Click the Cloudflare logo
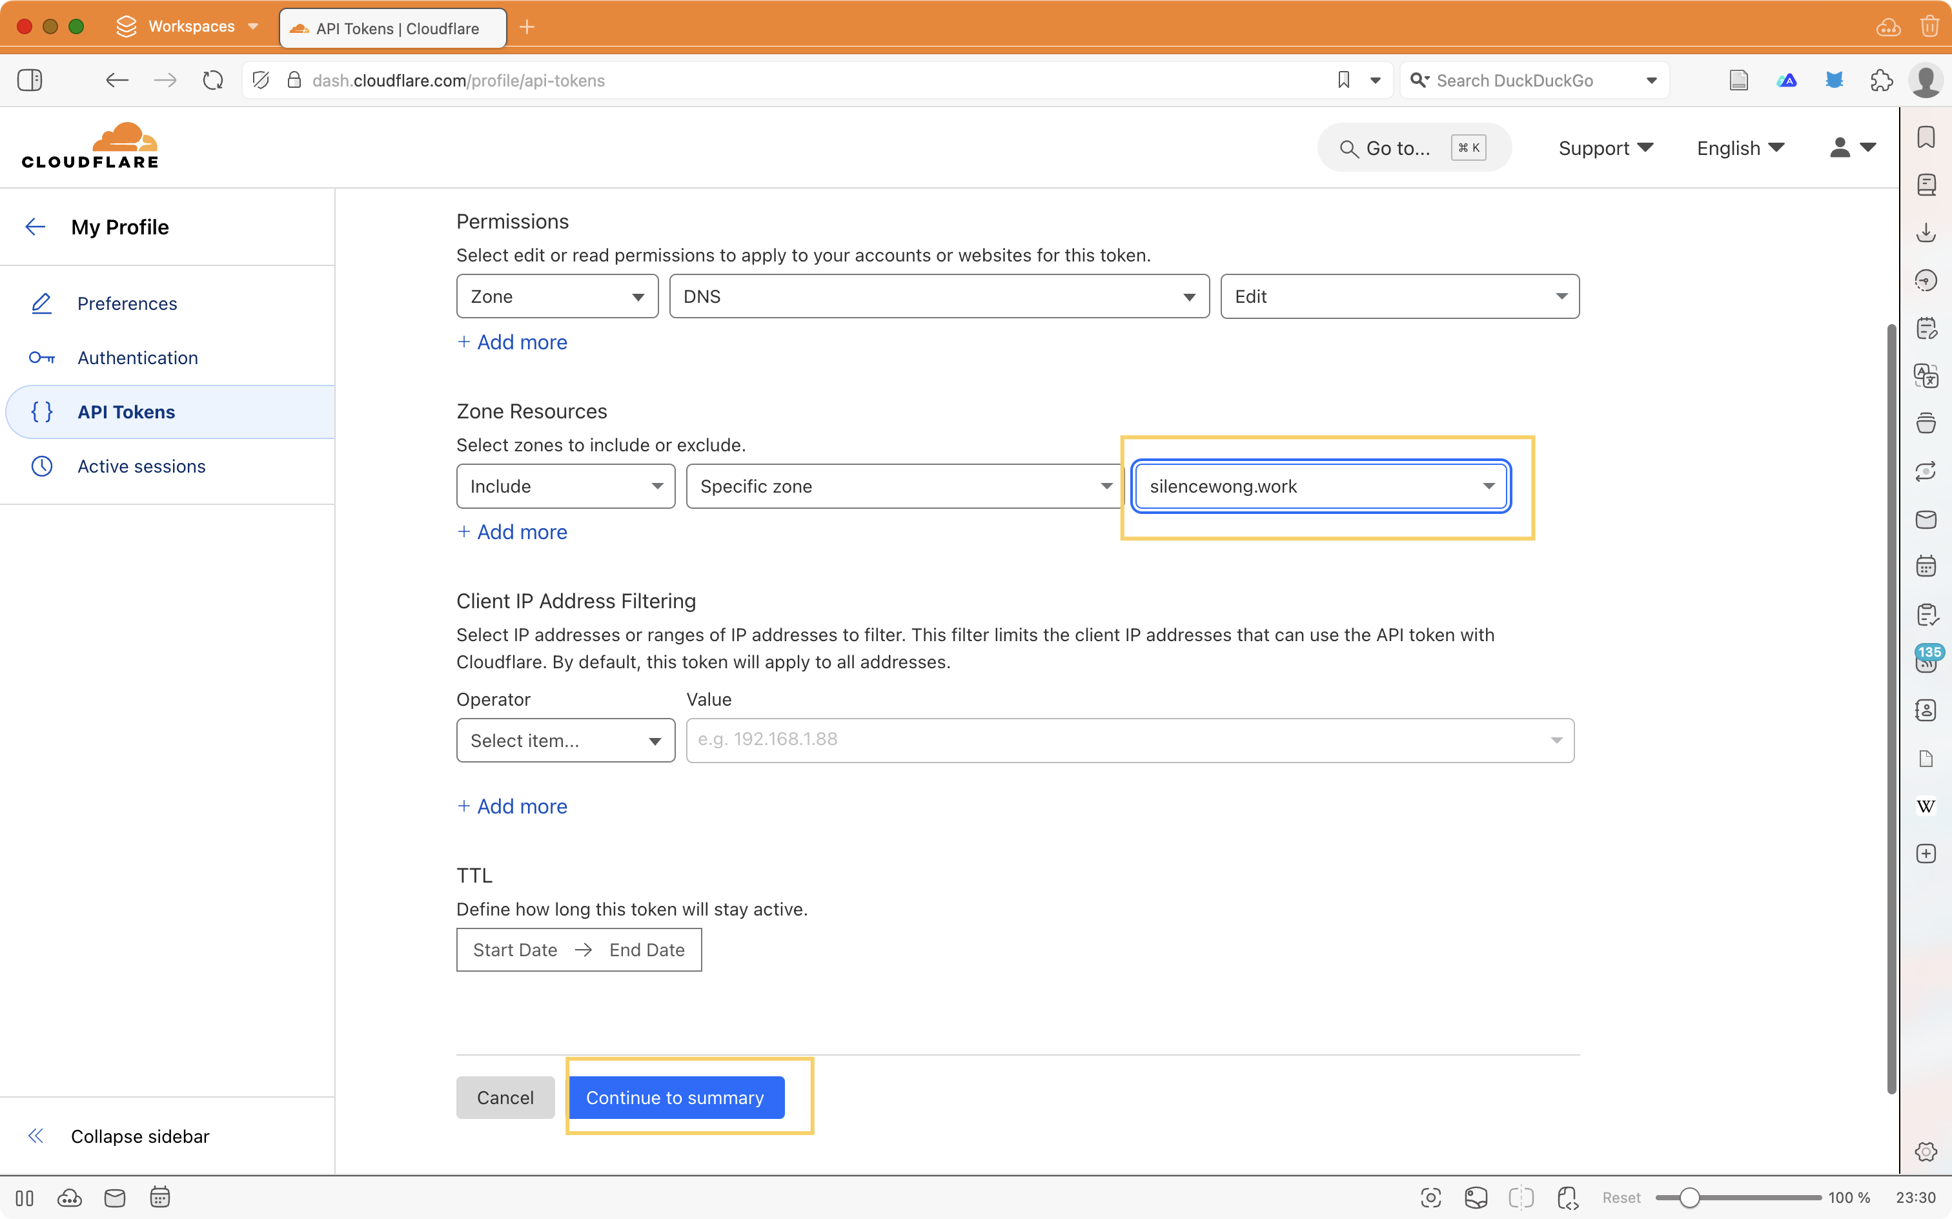1952x1219 pixels. pyautogui.click(x=90, y=146)
